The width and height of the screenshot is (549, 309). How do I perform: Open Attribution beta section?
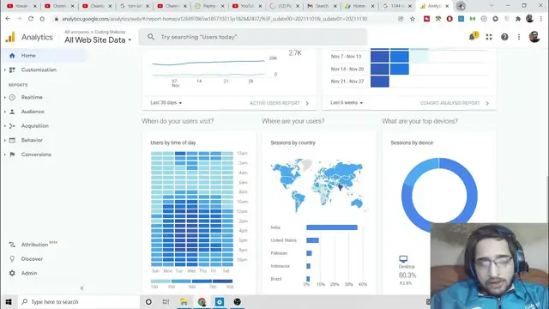coord(35,245)
